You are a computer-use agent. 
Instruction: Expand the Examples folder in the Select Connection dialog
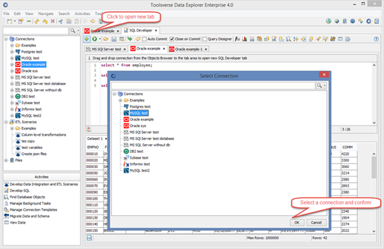click(x=120, y=100)
